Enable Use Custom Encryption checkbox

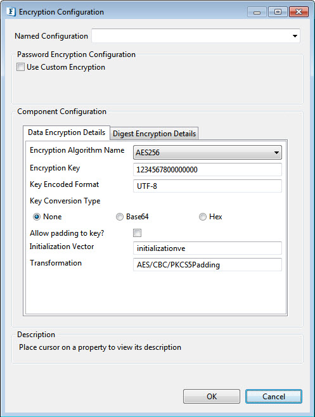coord(20,67)
